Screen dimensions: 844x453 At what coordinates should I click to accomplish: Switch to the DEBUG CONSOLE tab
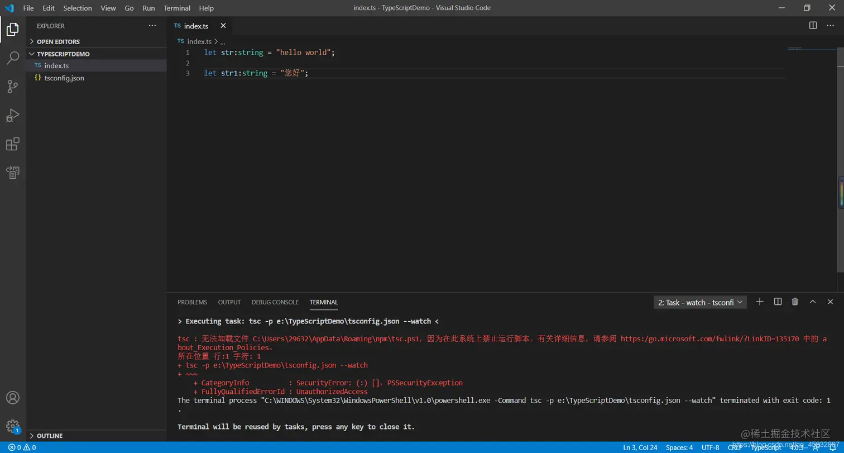(x=275, y=302)
